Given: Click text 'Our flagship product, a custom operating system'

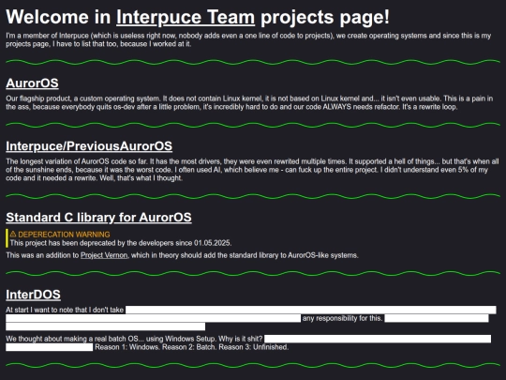Looking at the screenshot, I should coord(82,99).
